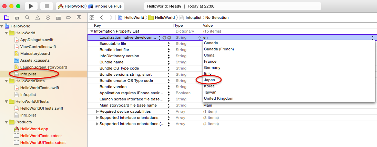
Task: Open the HelloWorld scheme selector
Action: 72,6
